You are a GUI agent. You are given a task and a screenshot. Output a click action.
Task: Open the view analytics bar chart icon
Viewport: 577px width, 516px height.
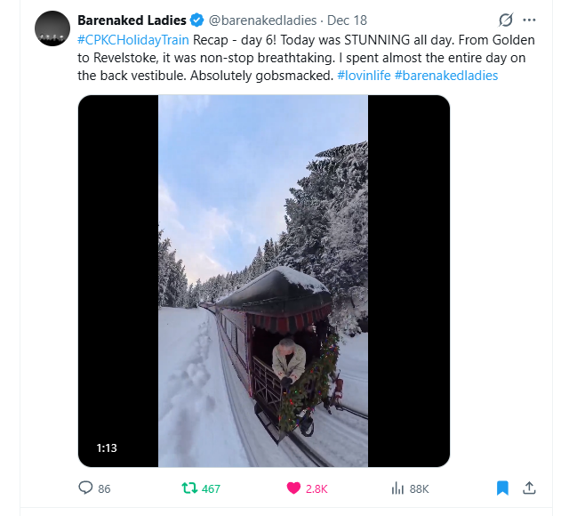coord(398,488)
